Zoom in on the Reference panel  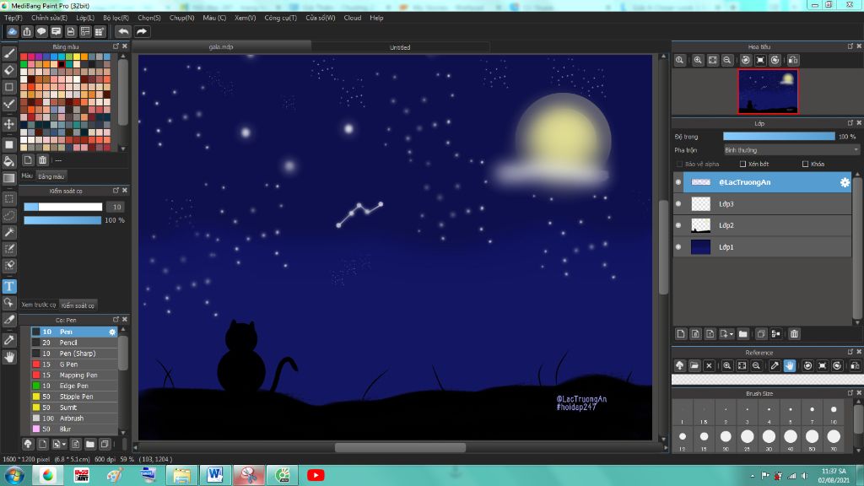coord(727,365)
